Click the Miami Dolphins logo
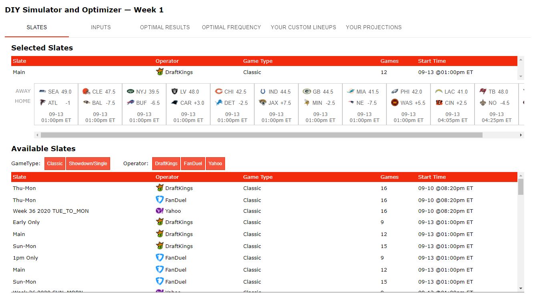 pos(351,92)
